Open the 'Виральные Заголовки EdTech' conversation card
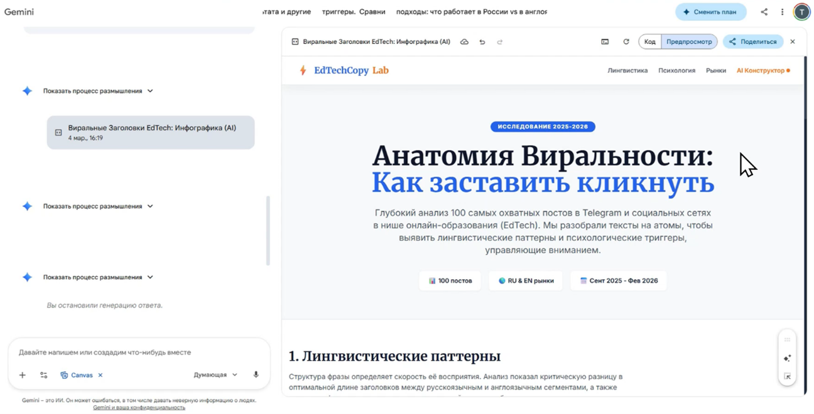This screenshot has width=814, height=414. tap(151, 132)
